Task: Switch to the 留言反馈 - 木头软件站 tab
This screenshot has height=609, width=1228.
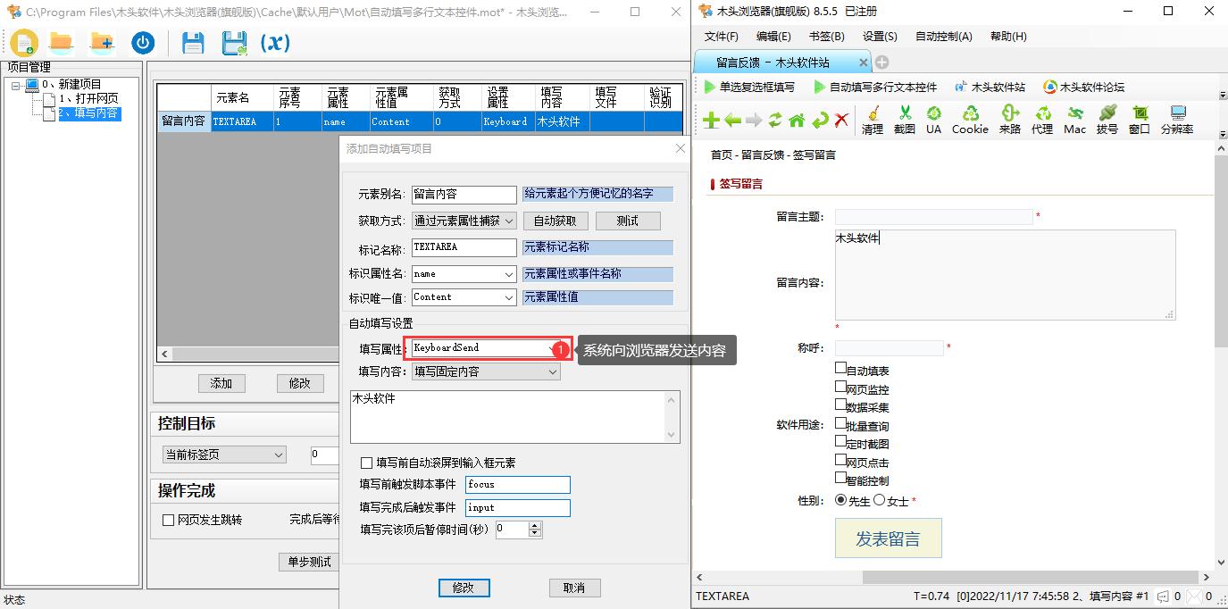Action: (x=774, y=63)
